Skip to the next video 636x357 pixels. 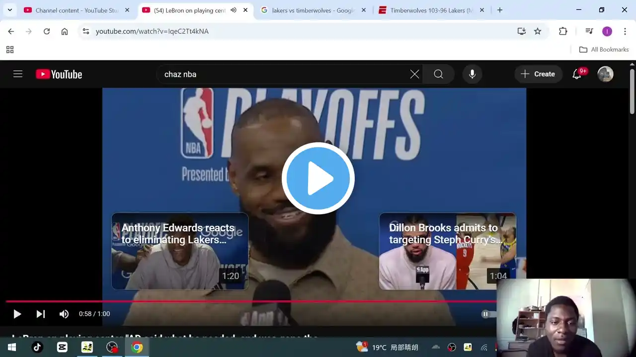click(41, 314)
